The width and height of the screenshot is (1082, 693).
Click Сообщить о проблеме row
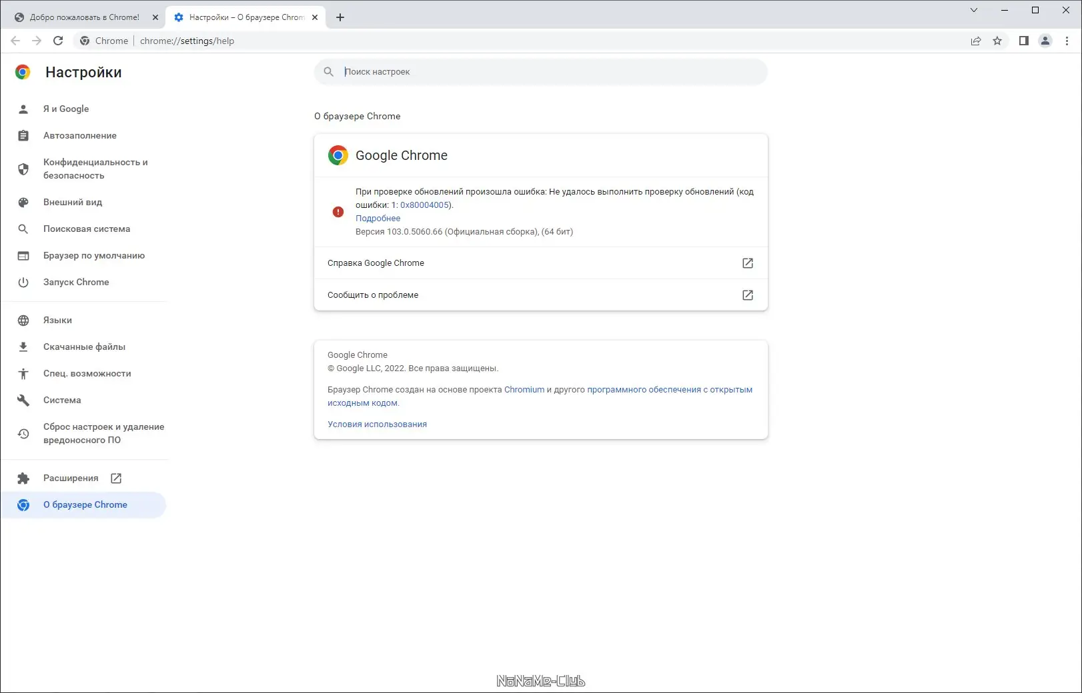point(540,295)
